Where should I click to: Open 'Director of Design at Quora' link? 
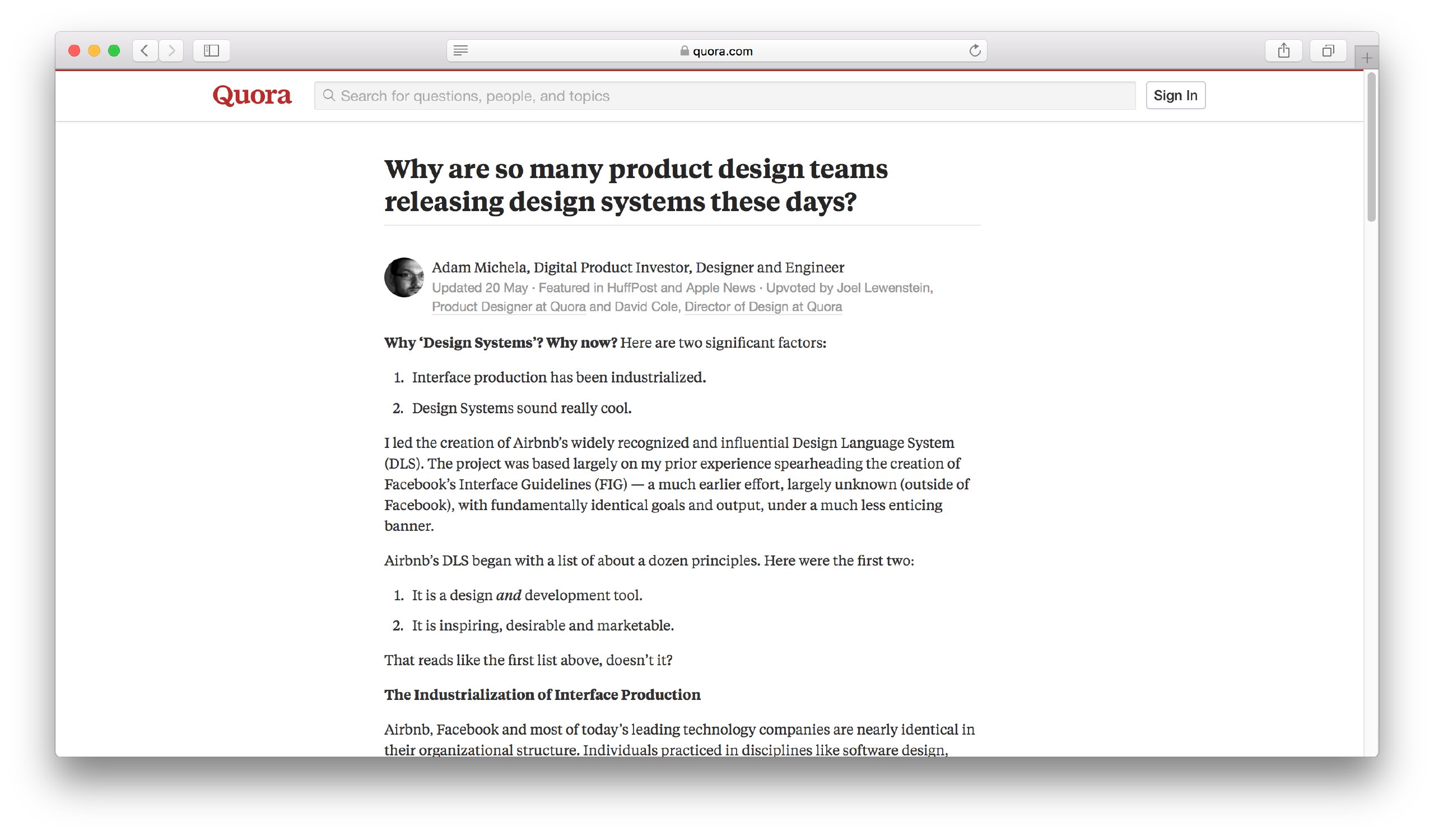pos(763,306)
